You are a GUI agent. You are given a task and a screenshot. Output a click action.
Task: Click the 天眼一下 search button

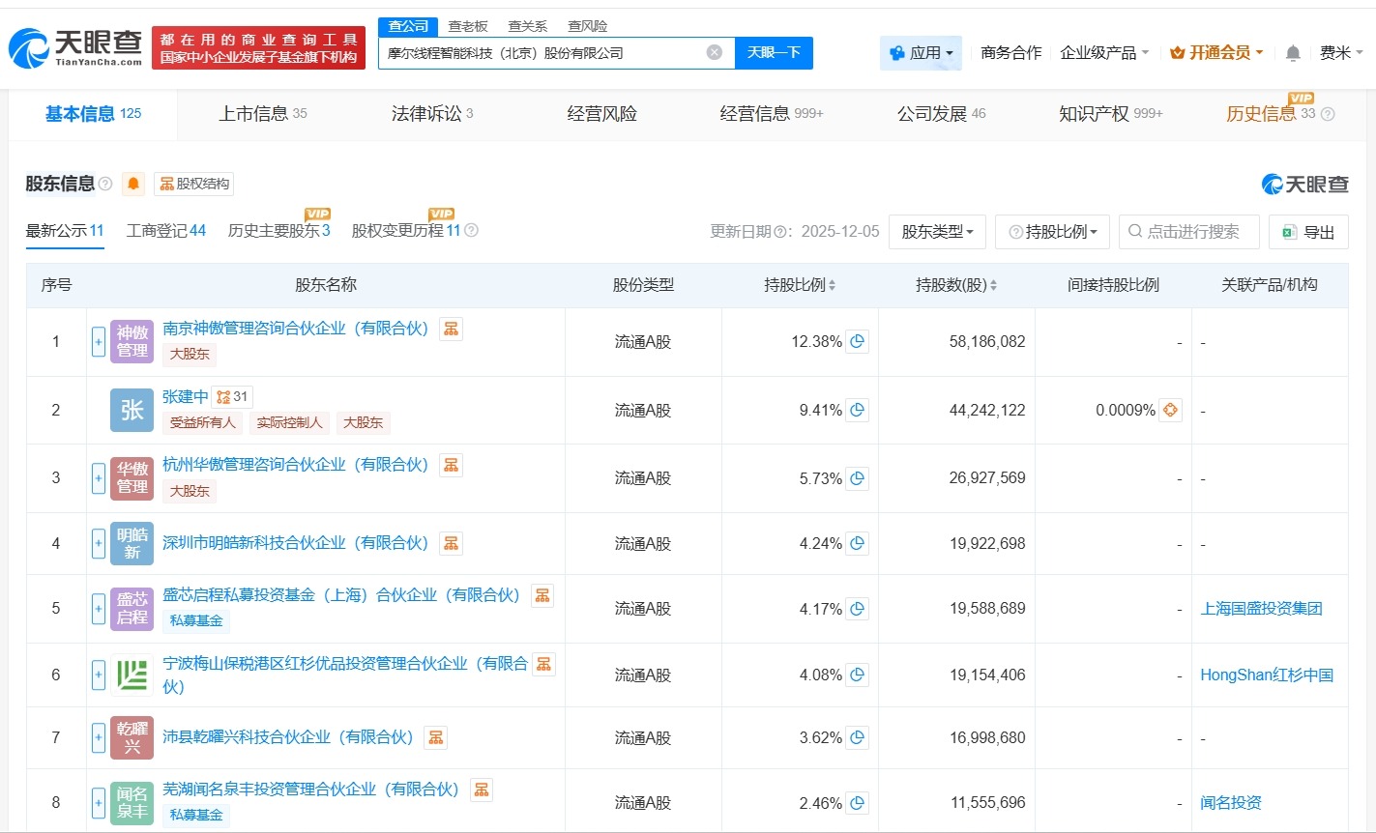[x=774, y=53]
